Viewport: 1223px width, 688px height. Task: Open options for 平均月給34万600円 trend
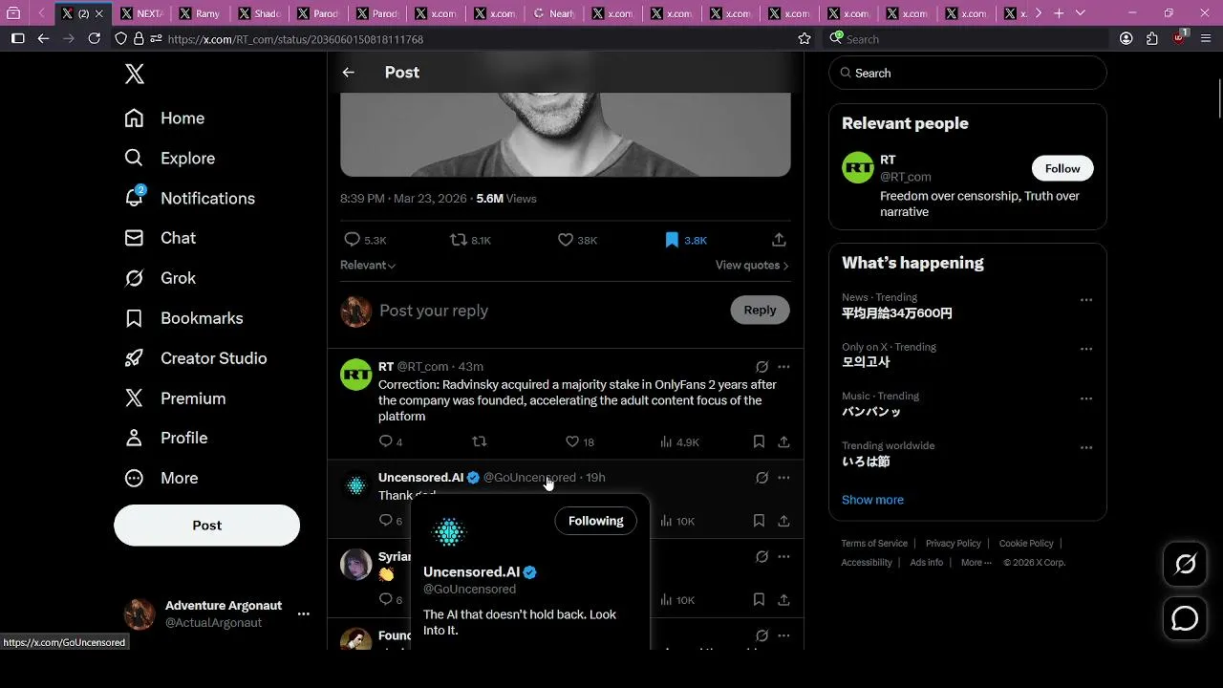[1085, 300]
